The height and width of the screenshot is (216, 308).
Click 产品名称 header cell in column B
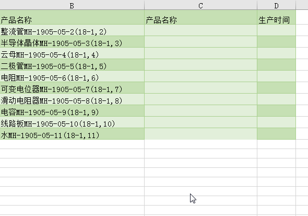click(x=72, y=17)
